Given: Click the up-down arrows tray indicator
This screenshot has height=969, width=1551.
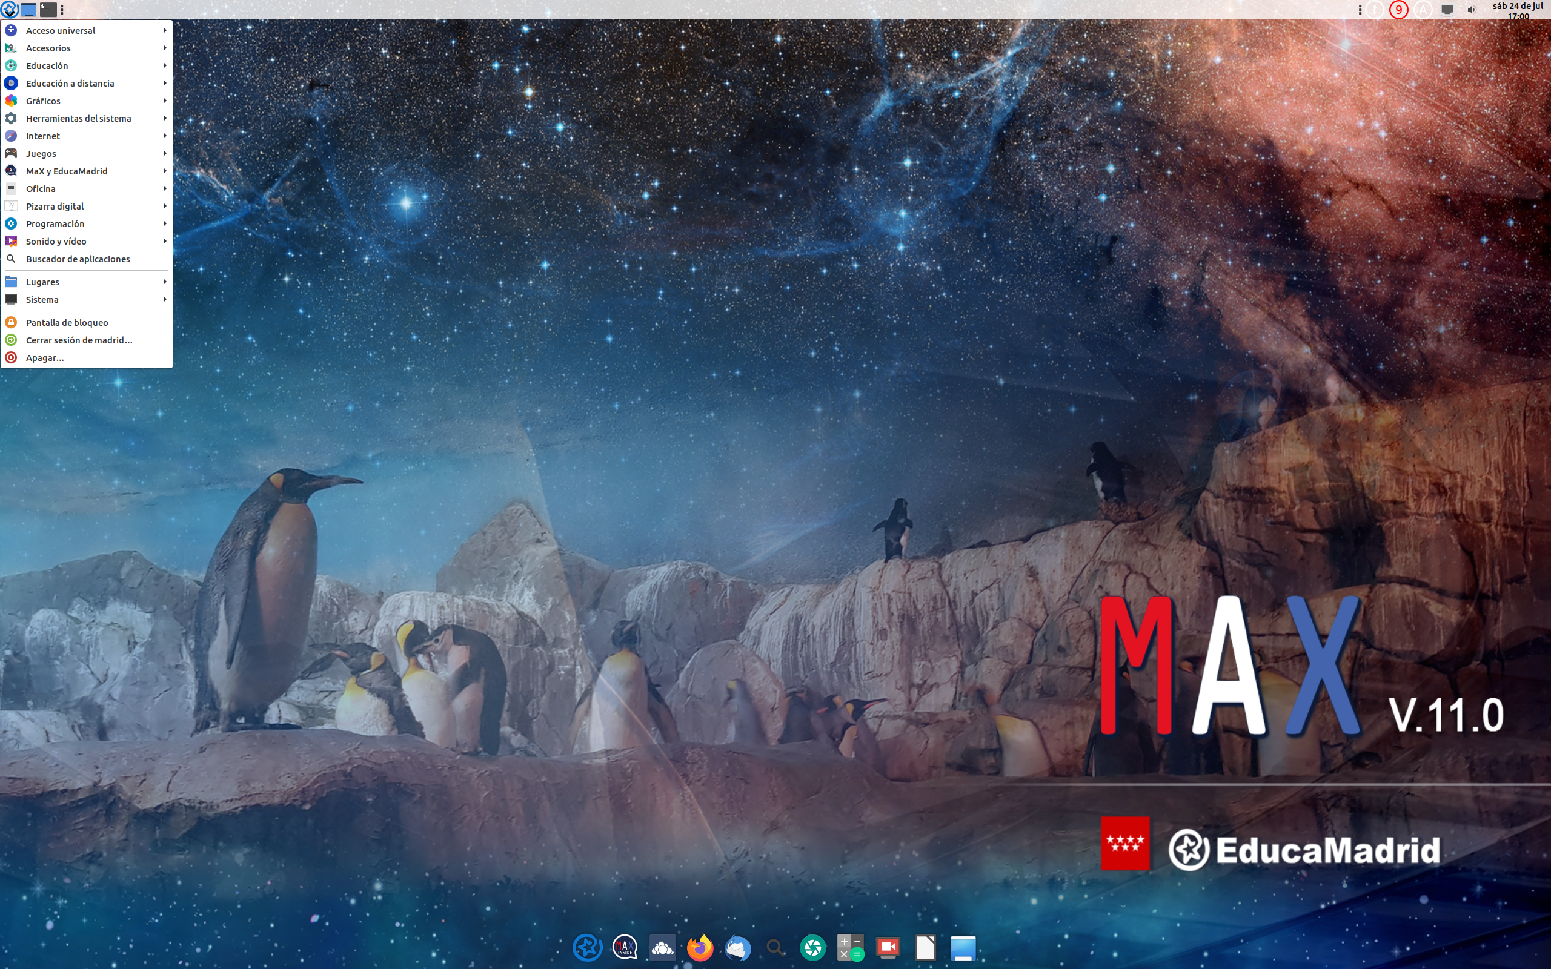Looking at the screenshot, I should click(1374, 10).
